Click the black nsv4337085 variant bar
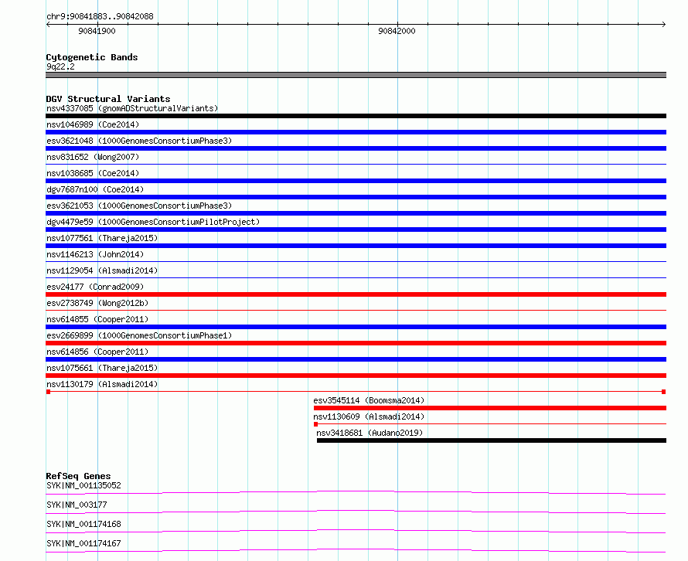 click(x=356, y=116)
